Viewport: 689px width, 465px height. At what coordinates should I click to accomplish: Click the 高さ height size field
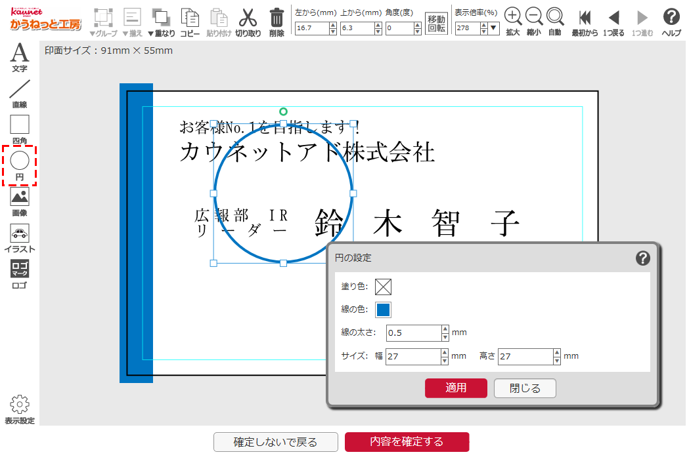(526, 356)
